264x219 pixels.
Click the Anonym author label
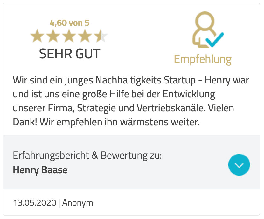point(78,203)
